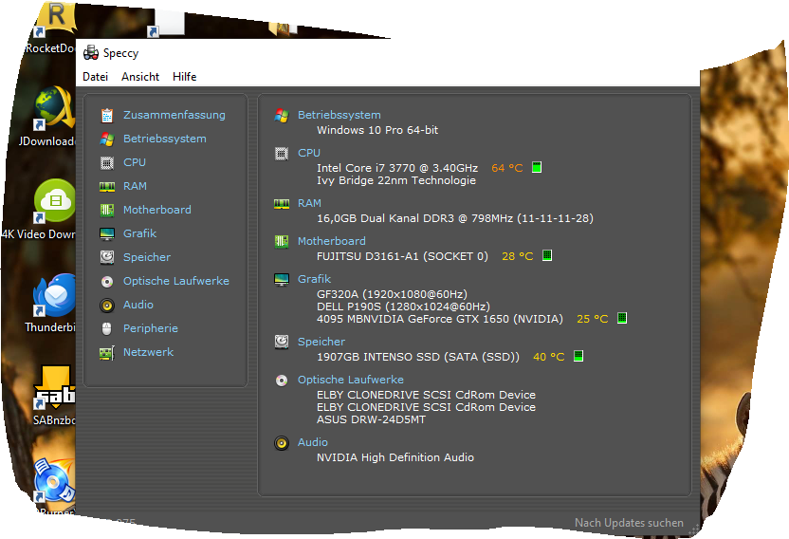This screenshot has width=789, height=539.
Task: Click the summary panel Speicher drive icon
Action: coord(282,342)
